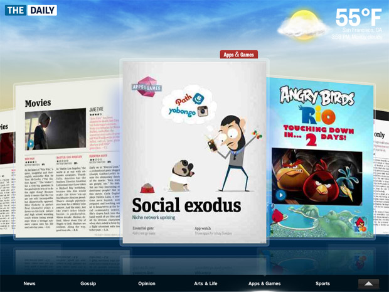
Task: Tap the Movies heading
Action: point(38,103)
